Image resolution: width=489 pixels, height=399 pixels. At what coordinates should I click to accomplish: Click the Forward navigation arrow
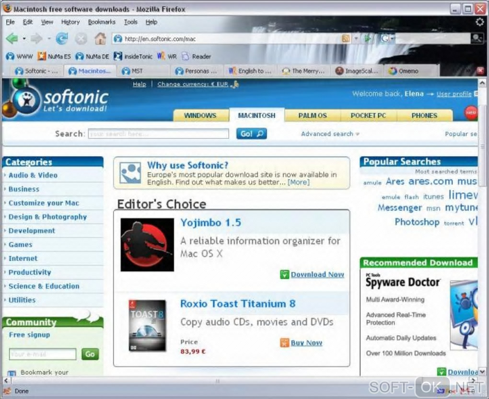pyautogui.click(x=36, y=39)
